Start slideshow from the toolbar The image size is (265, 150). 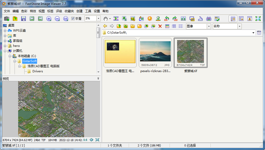[x=116, y=19]
